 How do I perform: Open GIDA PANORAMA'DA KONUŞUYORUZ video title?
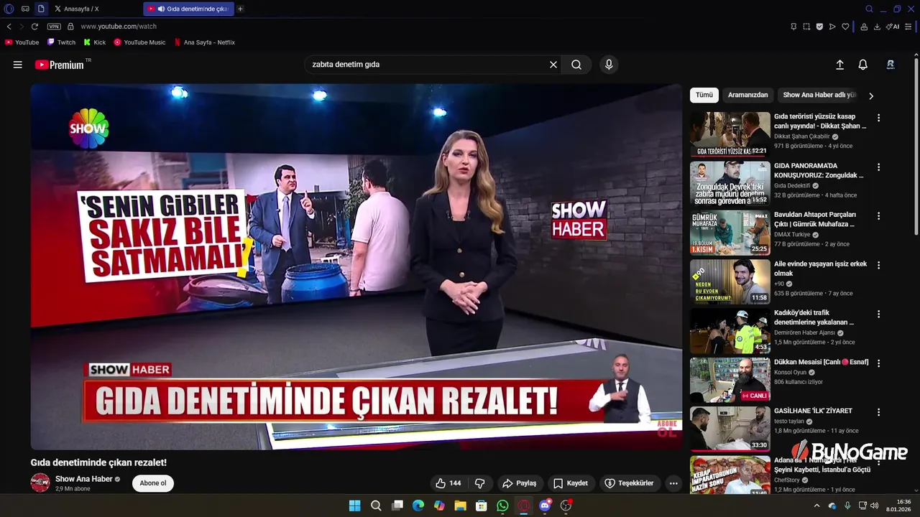click(819, 170)
